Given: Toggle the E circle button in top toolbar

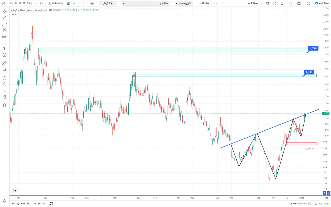Looking at the screenshot, I should (83, 3).
